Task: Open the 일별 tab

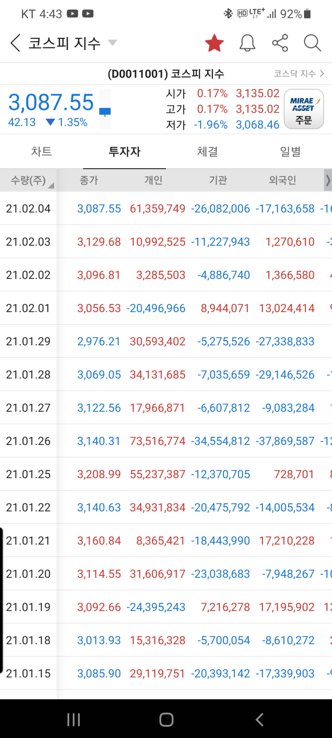Action: (290, 152)
